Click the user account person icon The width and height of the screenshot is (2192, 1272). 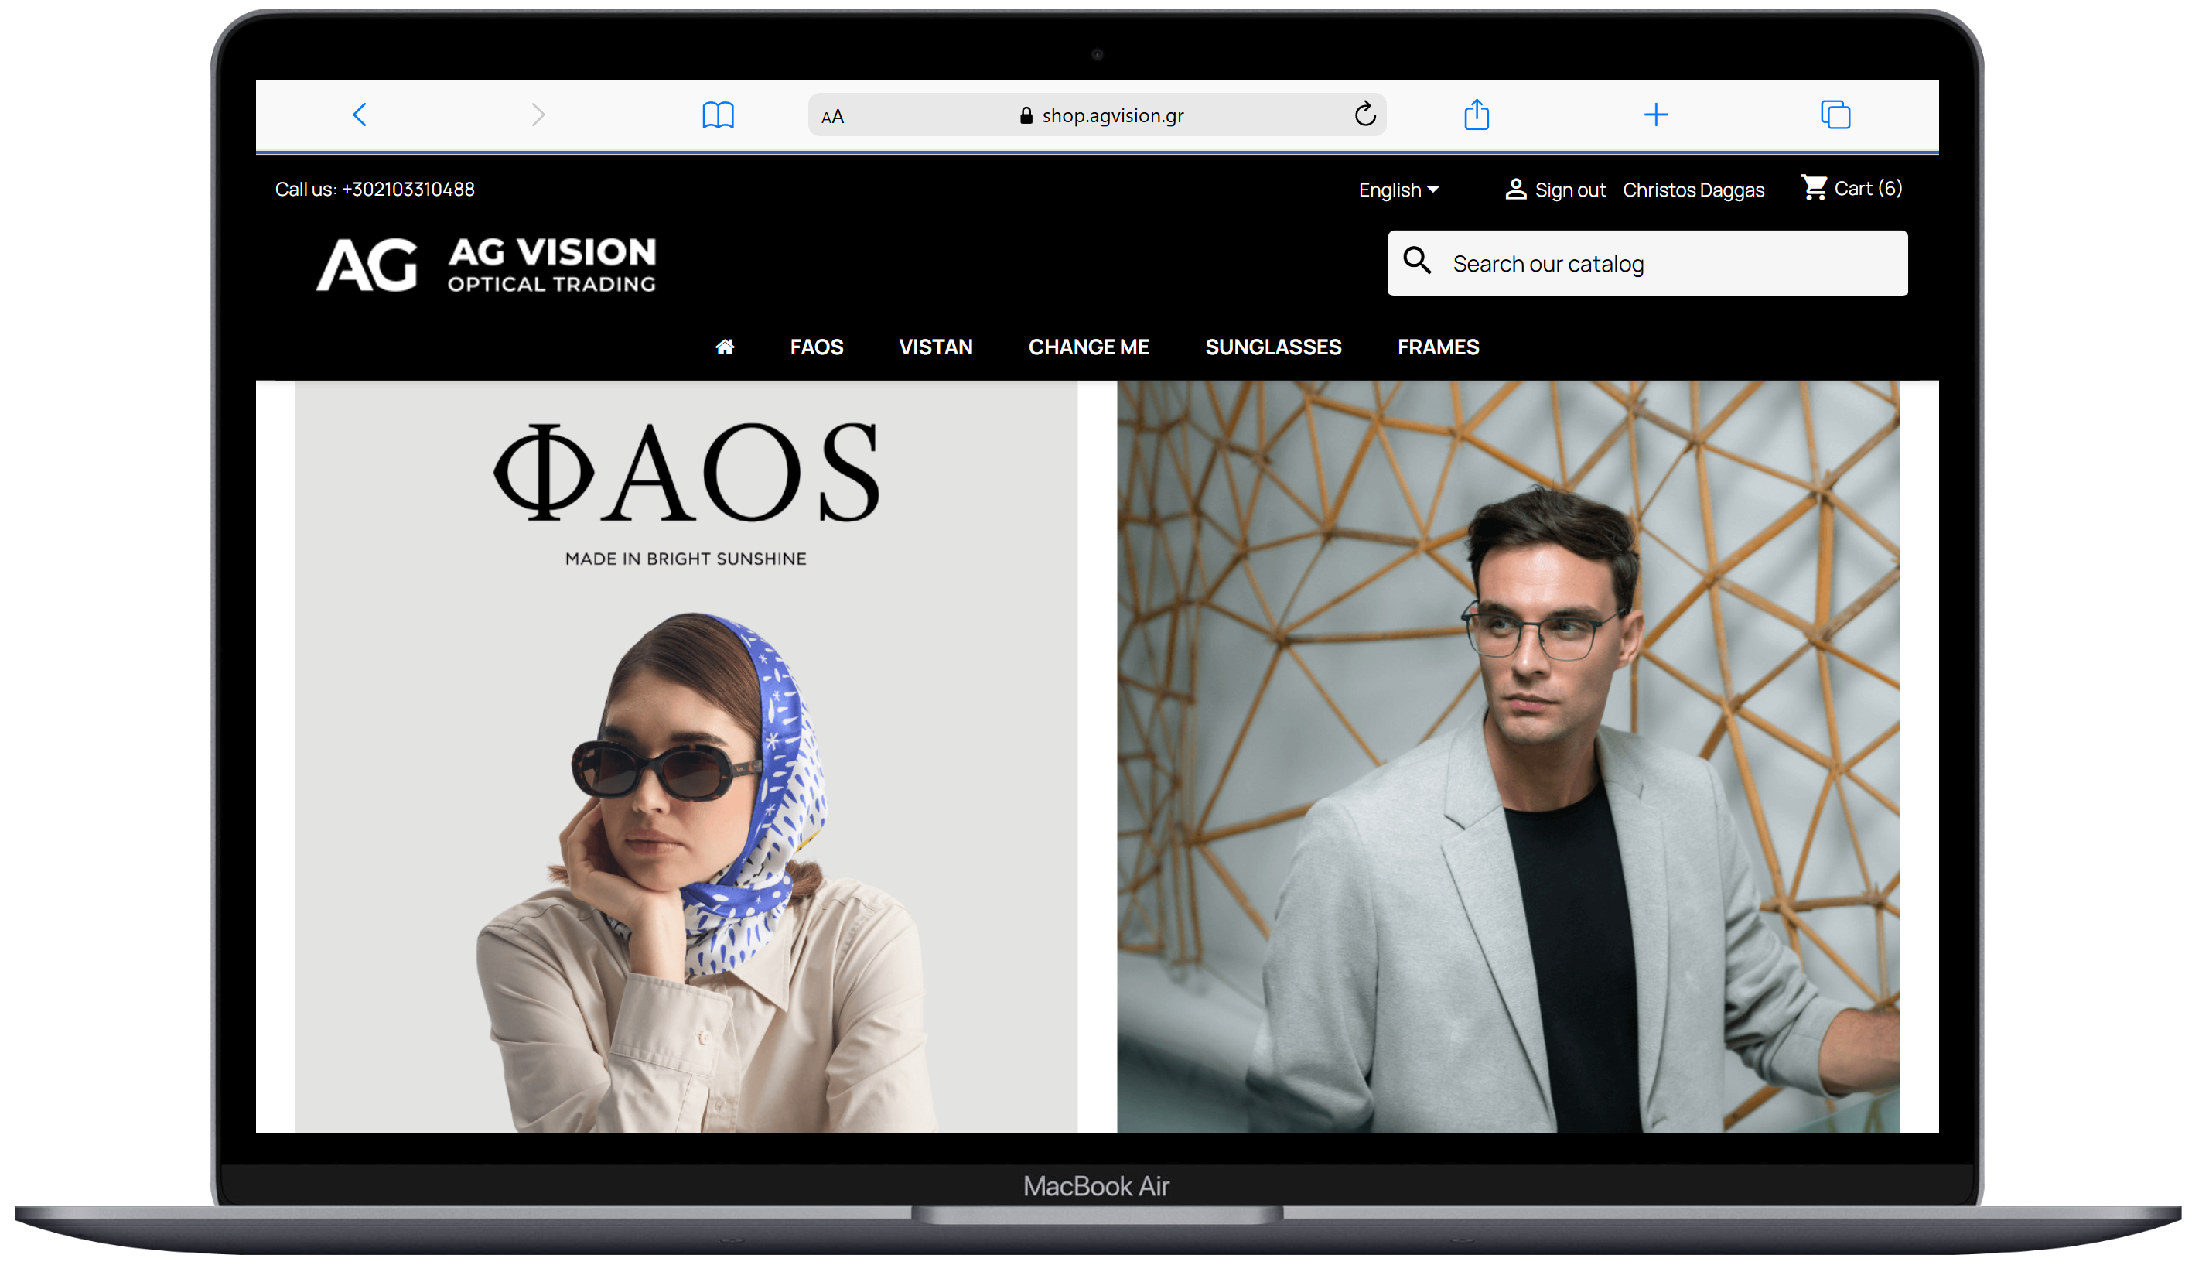[1515, 189]
